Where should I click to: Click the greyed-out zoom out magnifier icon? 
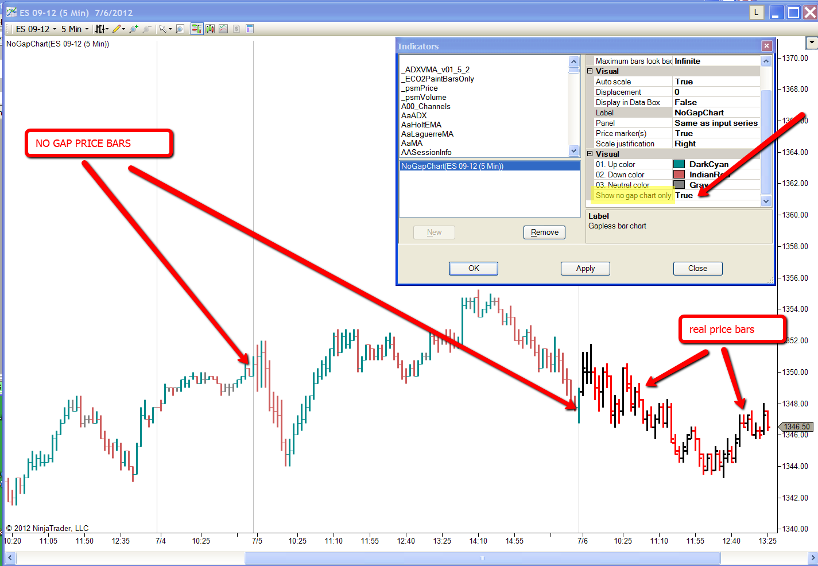pyautogui.click(x=147, y=29)
